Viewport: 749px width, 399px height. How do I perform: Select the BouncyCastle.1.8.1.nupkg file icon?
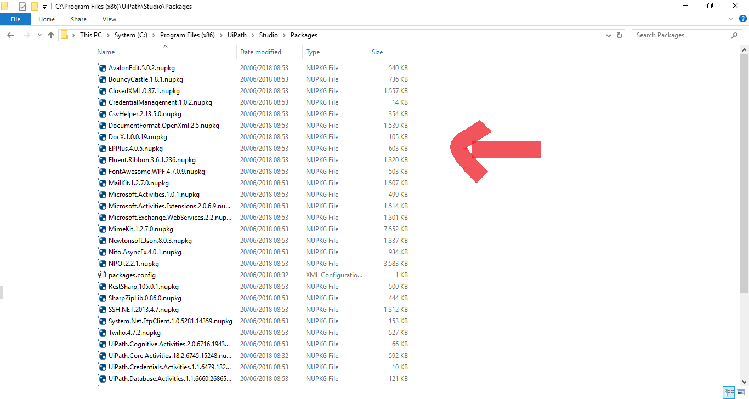[x=102, y=79]
